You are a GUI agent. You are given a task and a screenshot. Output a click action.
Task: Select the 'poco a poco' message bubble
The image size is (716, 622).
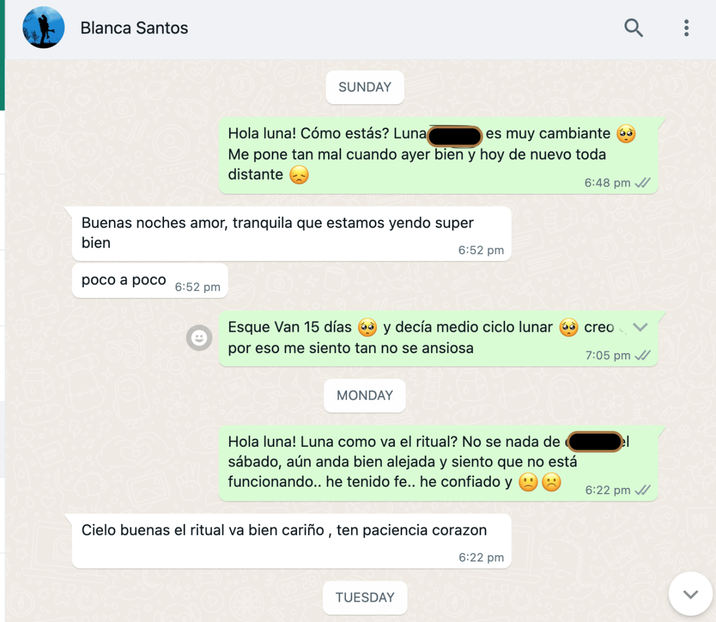[150, 281]
